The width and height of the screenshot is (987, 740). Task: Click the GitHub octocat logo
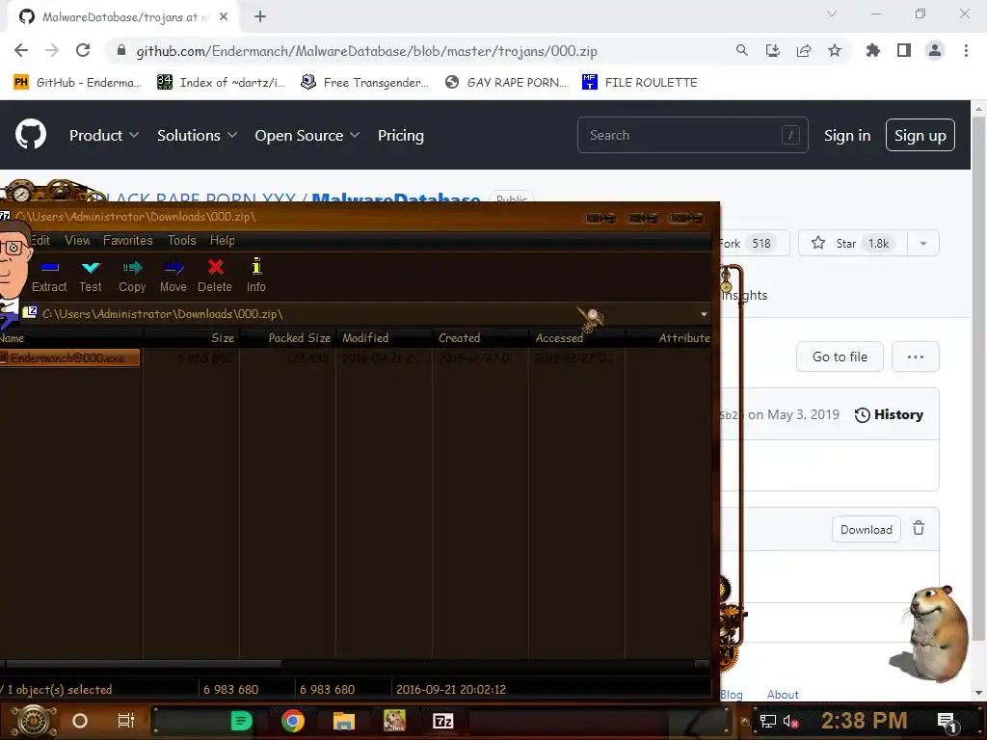coord(31,134)
